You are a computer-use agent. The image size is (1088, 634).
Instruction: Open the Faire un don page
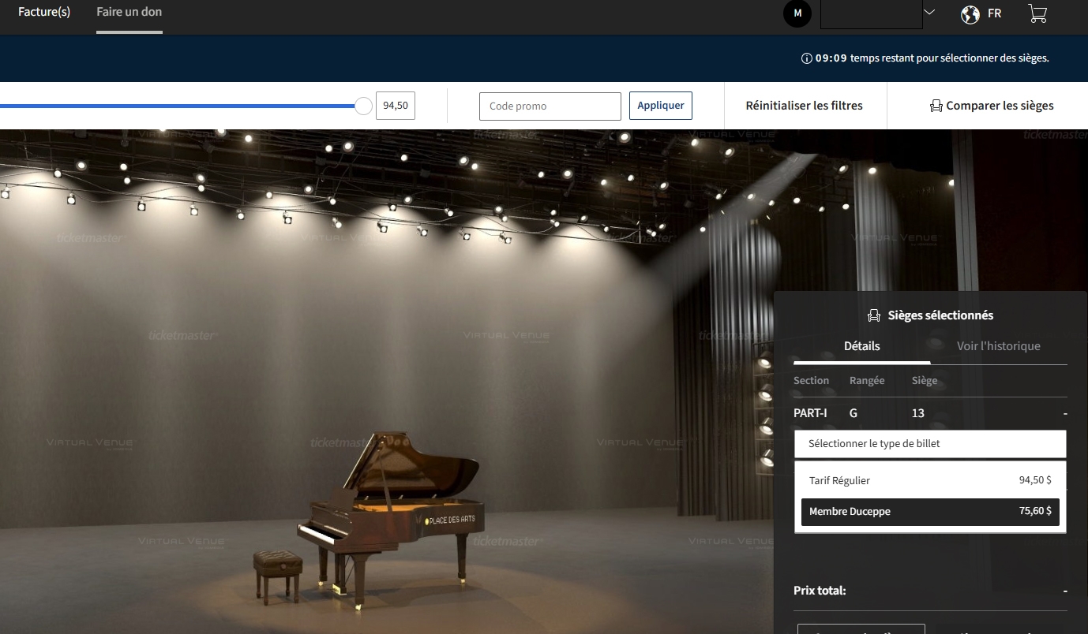(x=129, y=13)
